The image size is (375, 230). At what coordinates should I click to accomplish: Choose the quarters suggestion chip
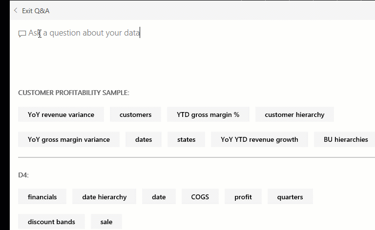[x=290, y=197]
